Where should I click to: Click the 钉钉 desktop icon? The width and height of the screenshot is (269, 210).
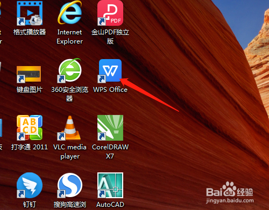(30, 185)
